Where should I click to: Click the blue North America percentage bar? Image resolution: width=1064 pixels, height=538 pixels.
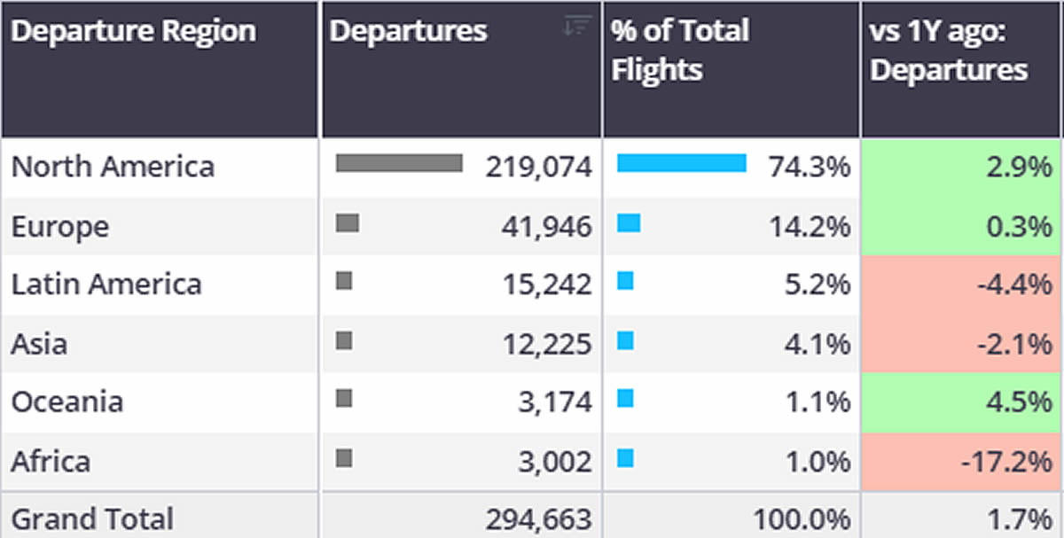pyautogui.click(x=681, y=163)
